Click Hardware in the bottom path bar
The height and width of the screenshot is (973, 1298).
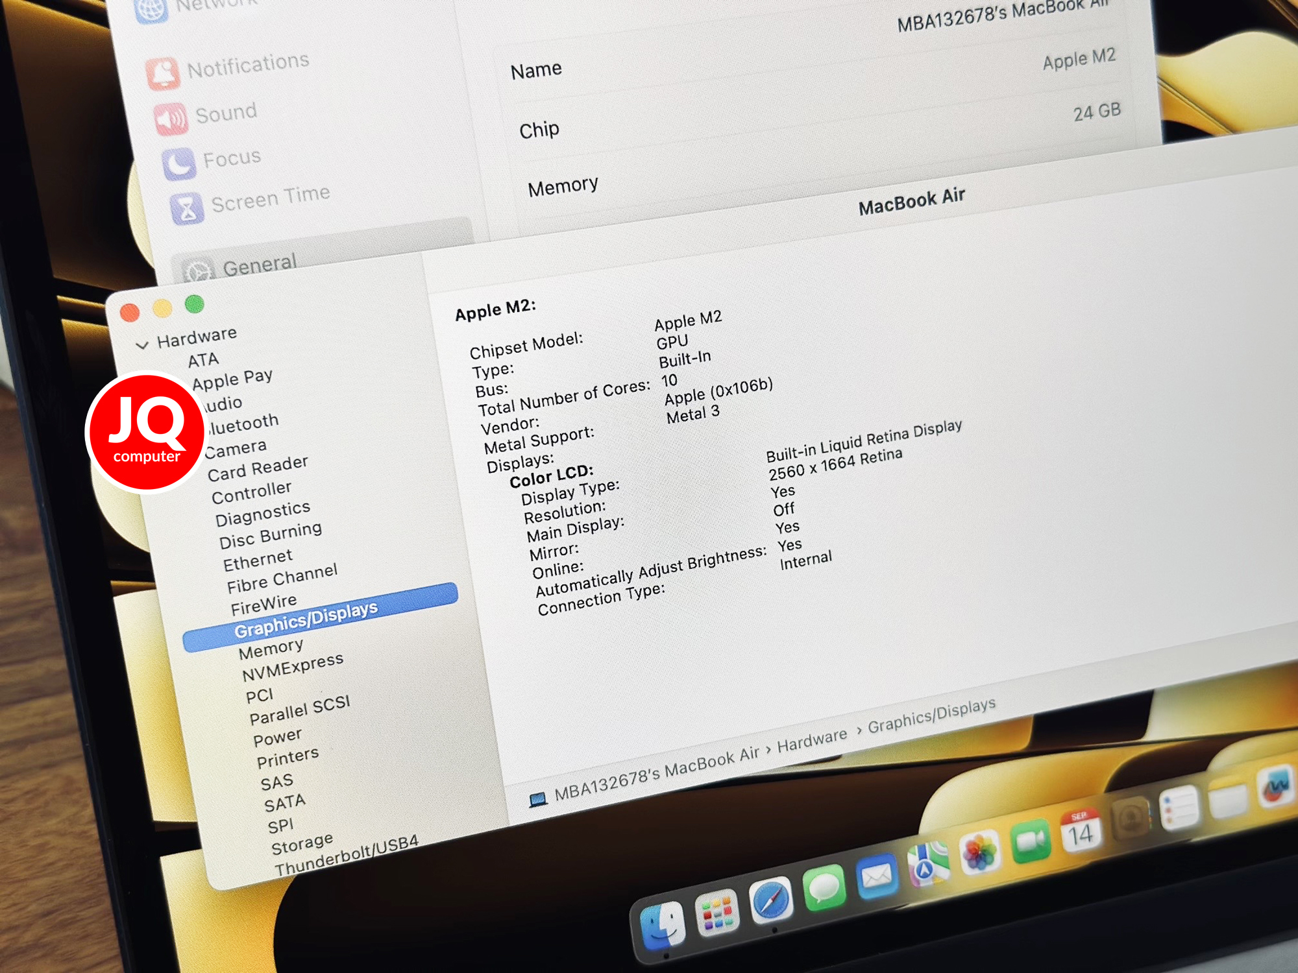coord(812,741)
